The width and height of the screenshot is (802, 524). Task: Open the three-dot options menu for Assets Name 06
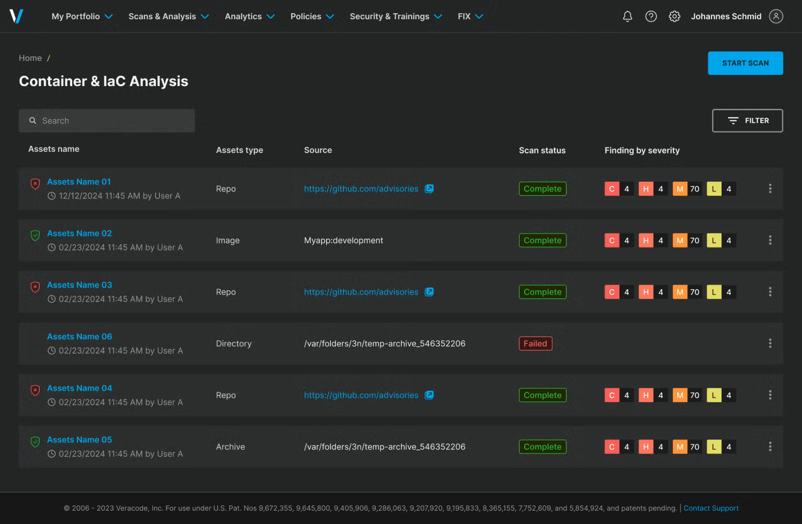770,343
